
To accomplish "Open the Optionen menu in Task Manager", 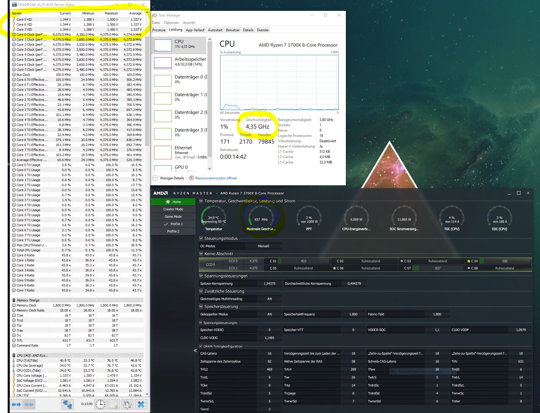I will pos(171,23).
